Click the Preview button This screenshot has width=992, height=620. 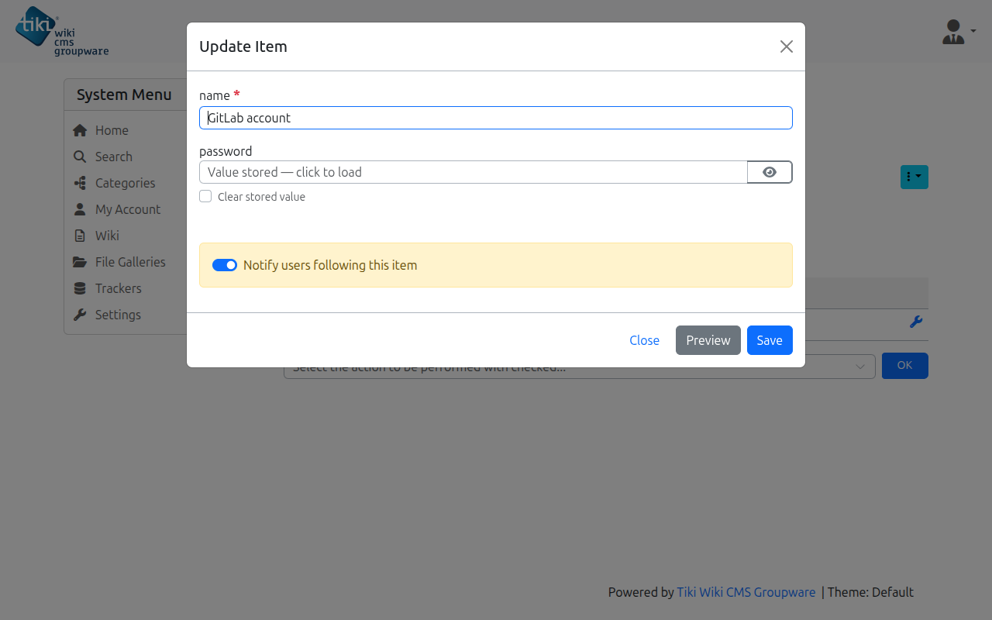tap(708, 340)
